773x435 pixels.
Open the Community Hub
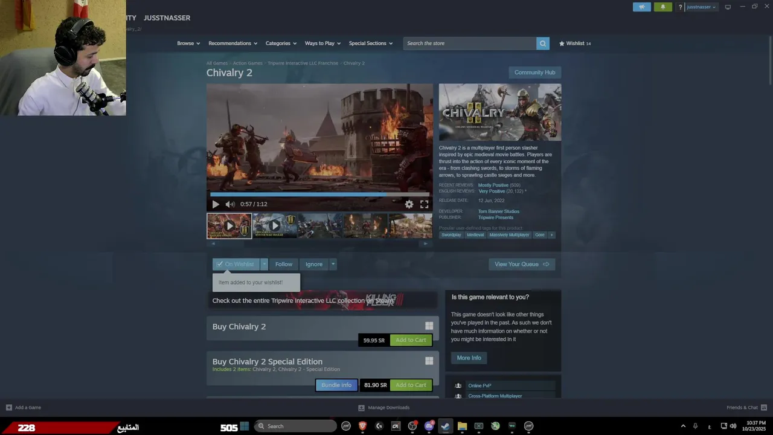(534, 72)
